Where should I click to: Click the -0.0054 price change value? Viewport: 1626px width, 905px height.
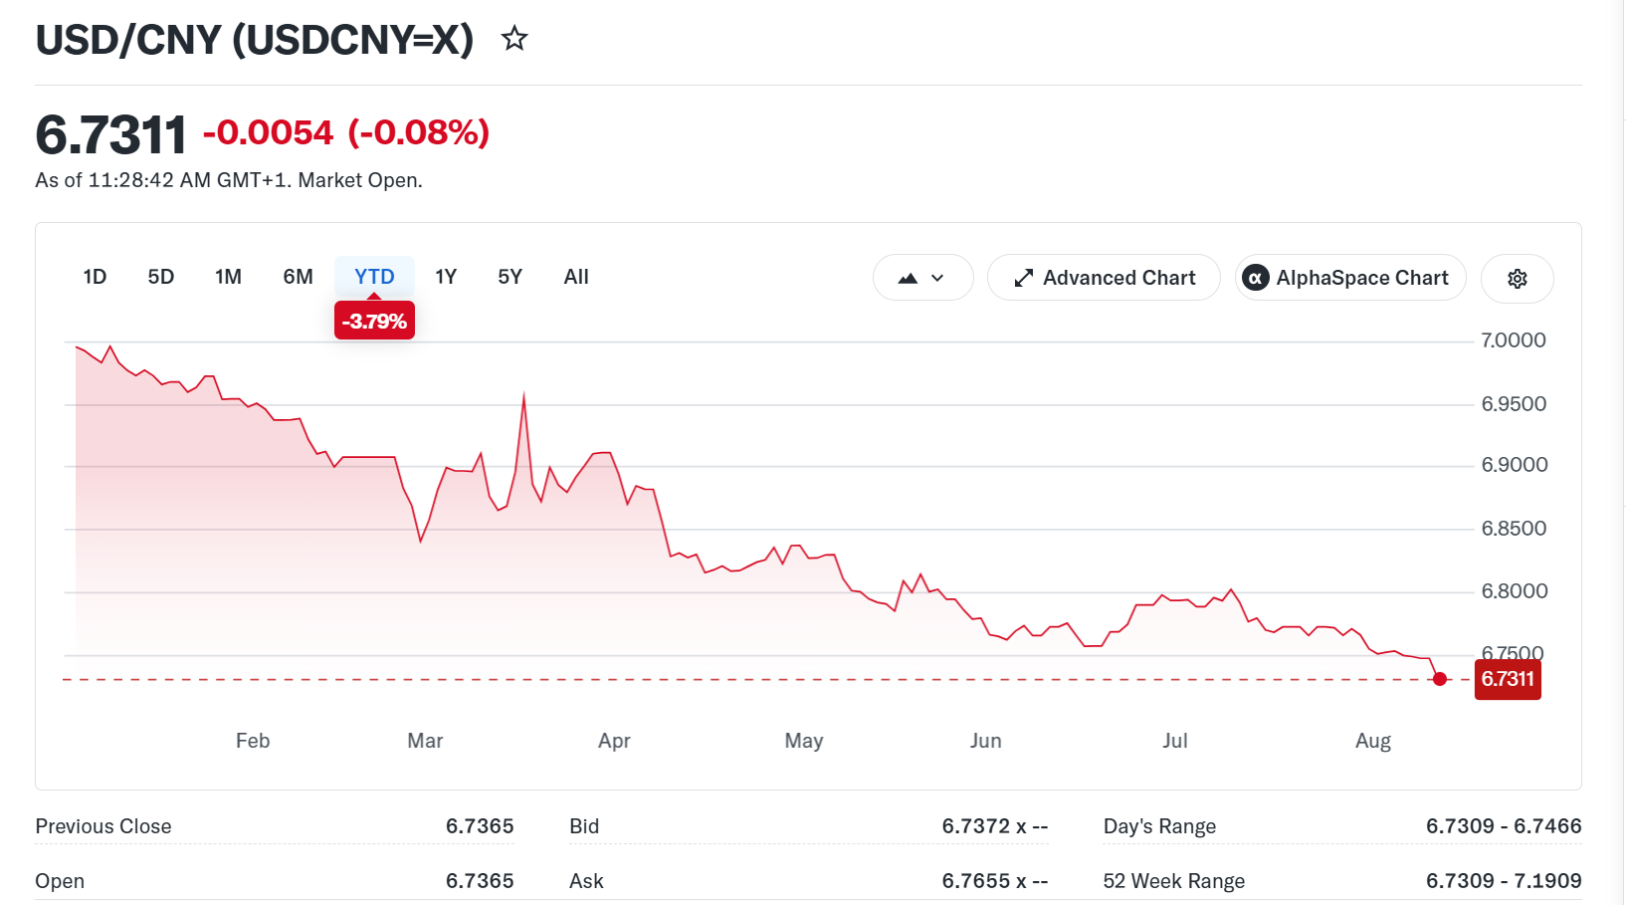point(269,132)
